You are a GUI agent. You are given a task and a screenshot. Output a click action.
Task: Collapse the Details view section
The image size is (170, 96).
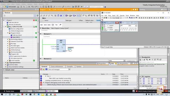4,70
